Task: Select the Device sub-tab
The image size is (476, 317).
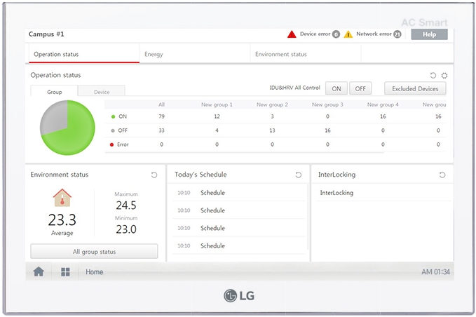Action: 102,91
